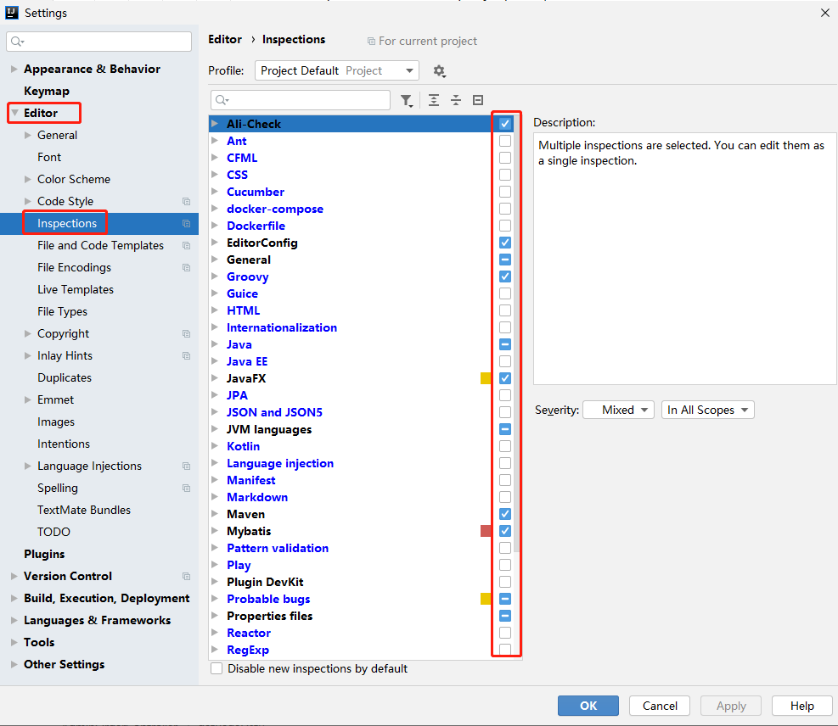Click the Probable bugs yellow severity swatch
The width and height of the screenshot is (838, 726).
pos(486,599)
